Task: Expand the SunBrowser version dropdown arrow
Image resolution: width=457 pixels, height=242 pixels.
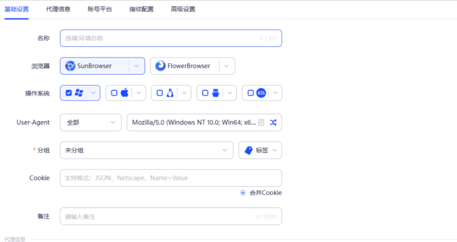Action: [136, 66]
